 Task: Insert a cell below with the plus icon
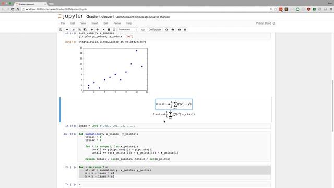67,30
